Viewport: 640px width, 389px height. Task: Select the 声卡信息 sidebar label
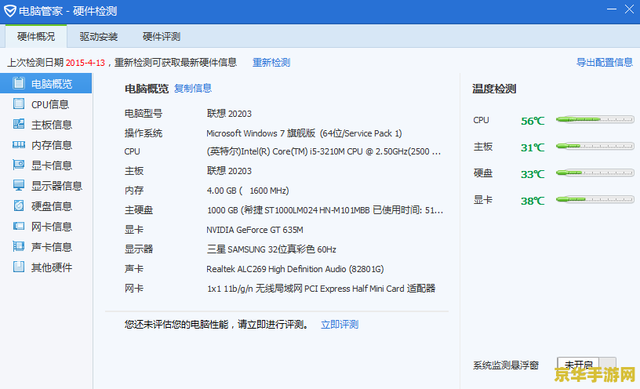coord(52,247)
